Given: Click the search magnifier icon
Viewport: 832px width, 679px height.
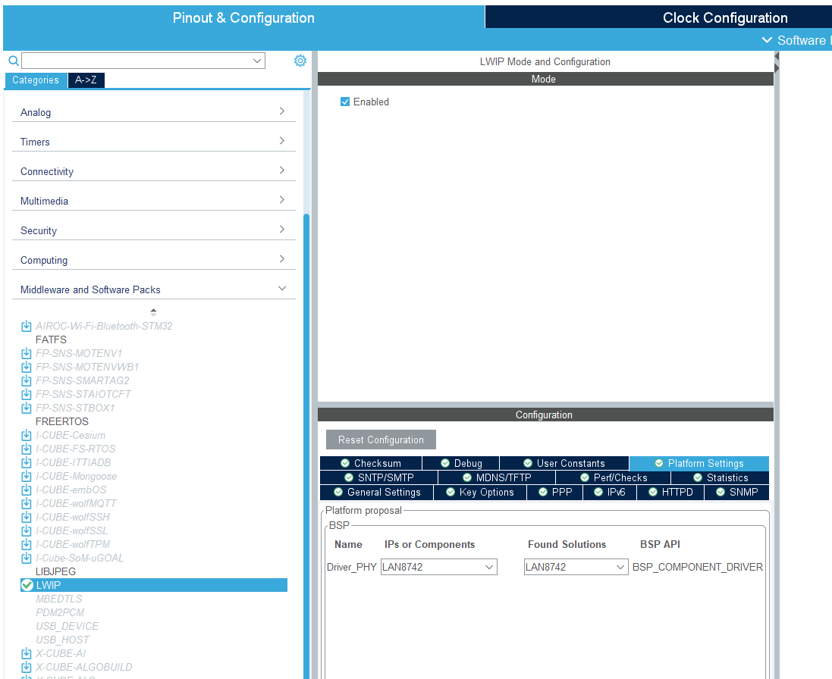Looking at the screenshot, I should [x=13, y=61].
